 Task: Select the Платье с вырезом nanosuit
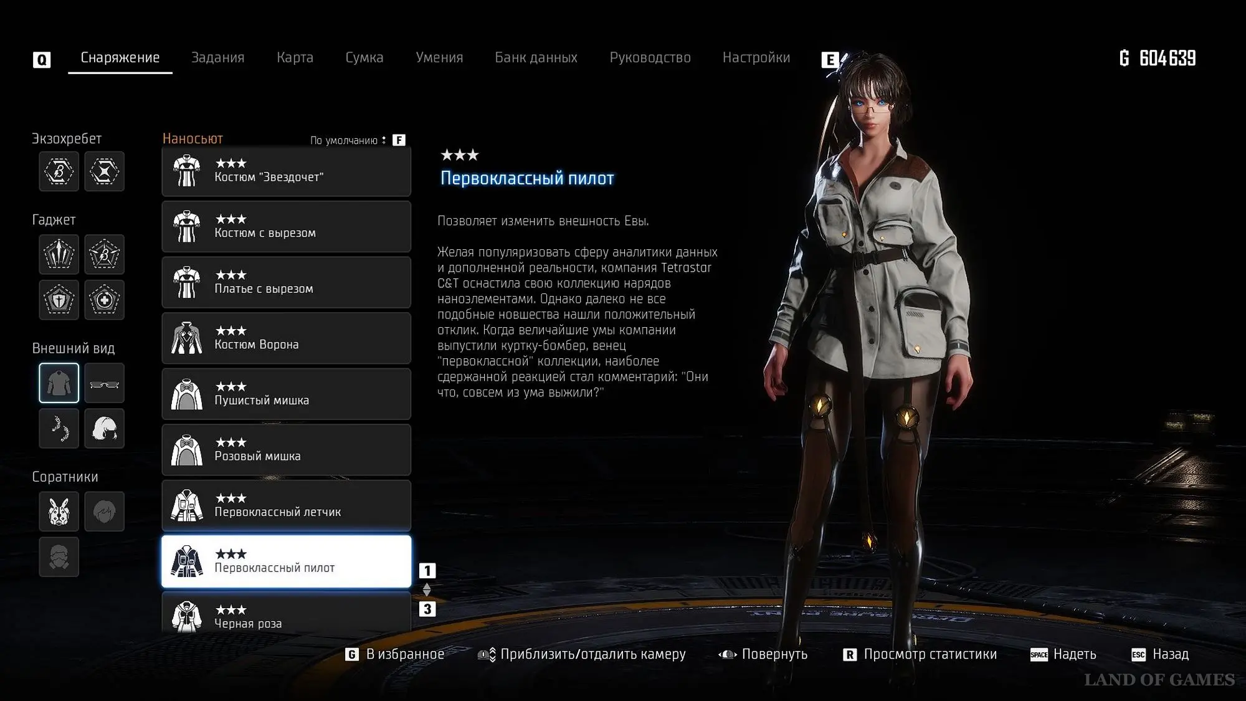286,282
